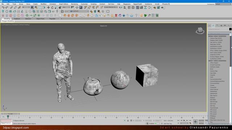Toggle Auto Key mode
232x130 pixels.
(202, 121)
